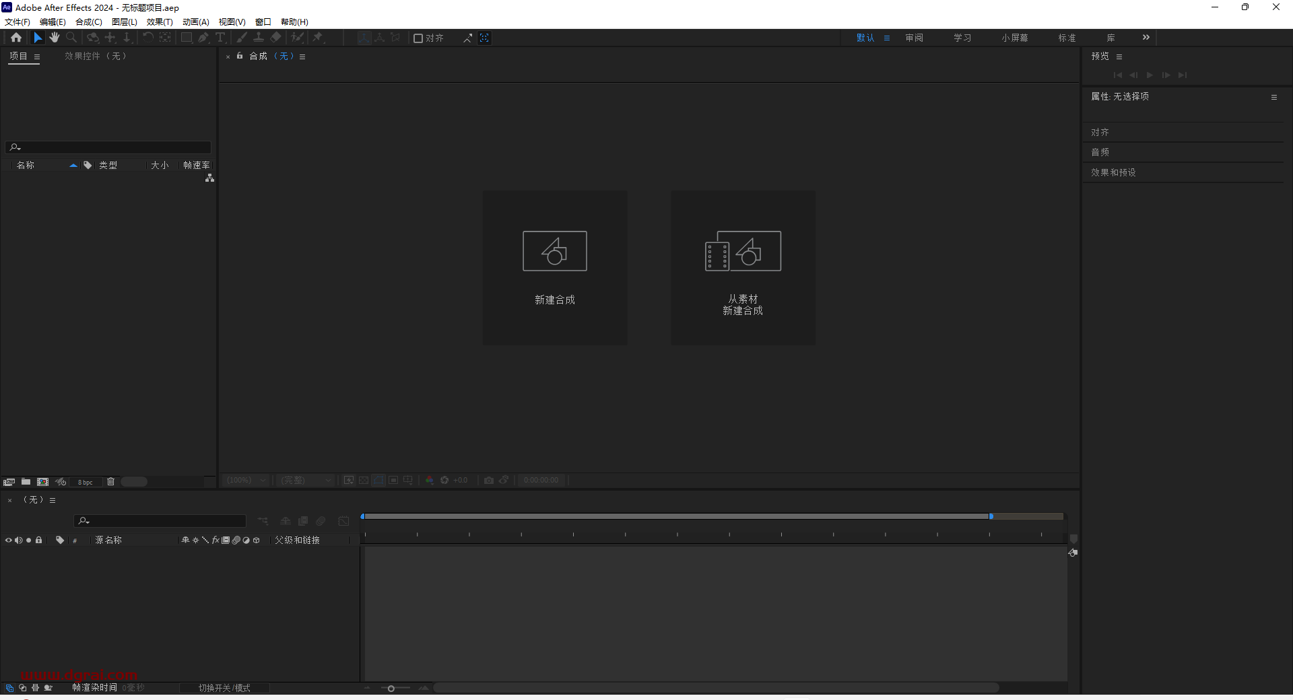Open the 项目 panel menu
Viewport: 1293px width, 700px height.
[37, 57]
